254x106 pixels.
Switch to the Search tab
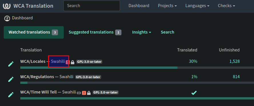(x=167, y=32)
